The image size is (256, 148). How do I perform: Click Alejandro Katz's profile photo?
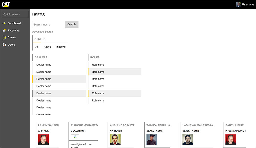pyautogui.click(x=115, y=140)
